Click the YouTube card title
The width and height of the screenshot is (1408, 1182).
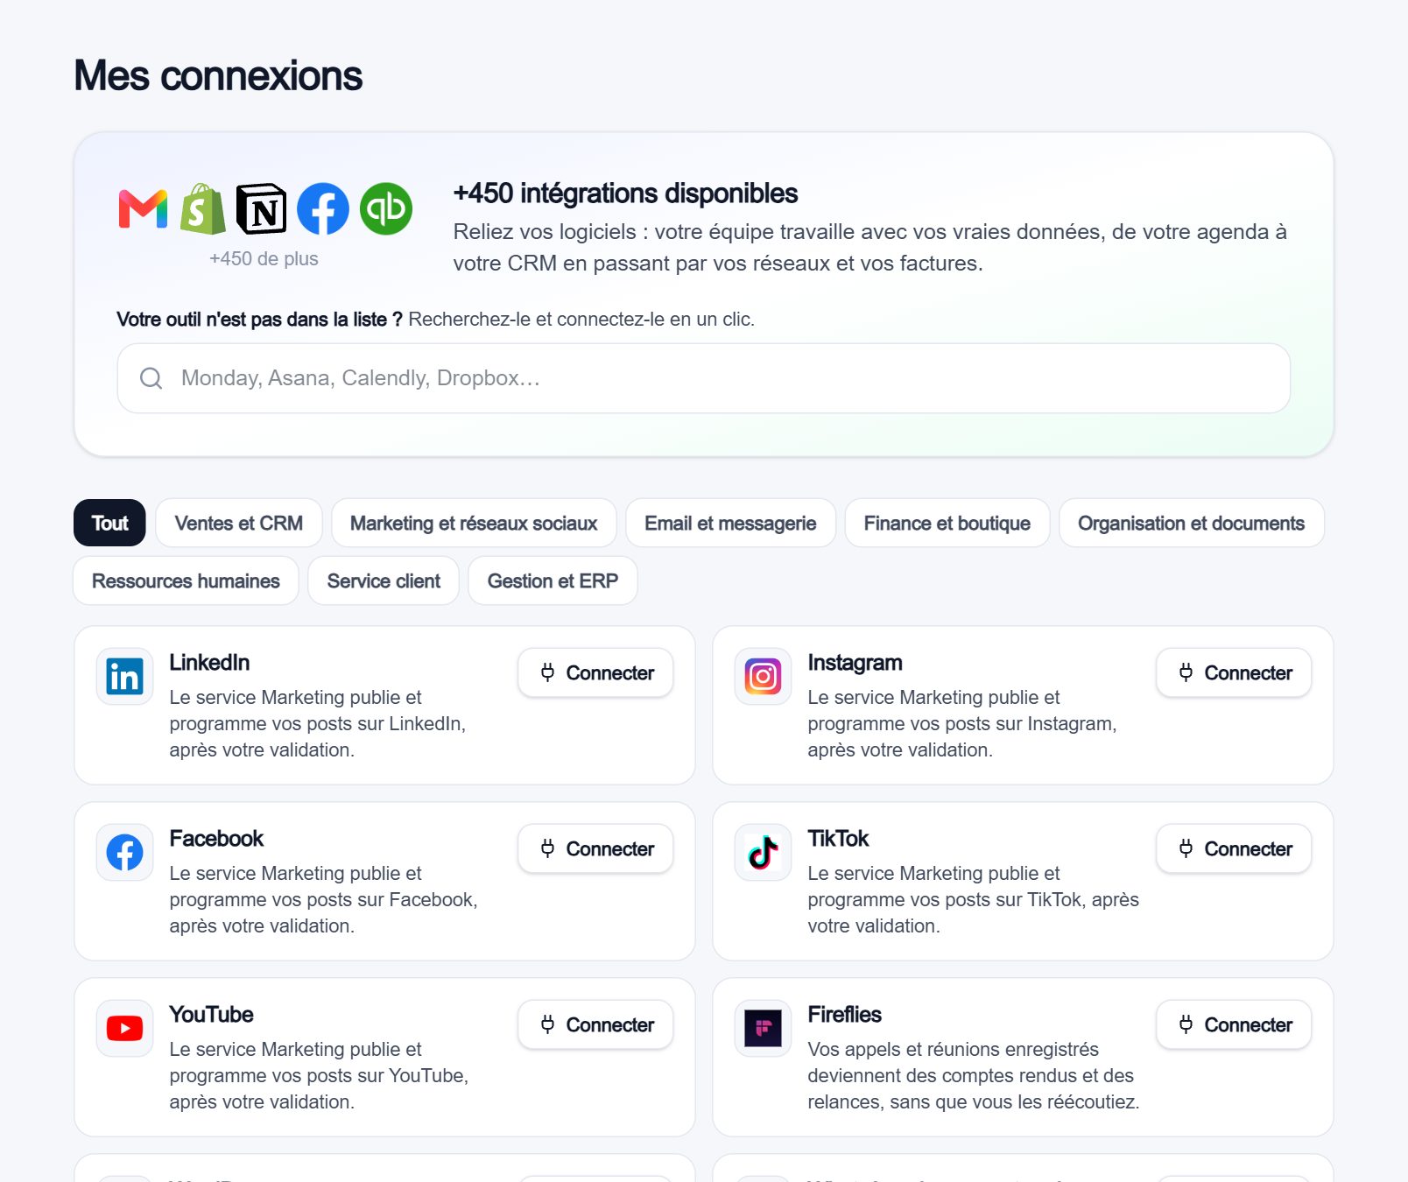click(x=211, y=1015)
